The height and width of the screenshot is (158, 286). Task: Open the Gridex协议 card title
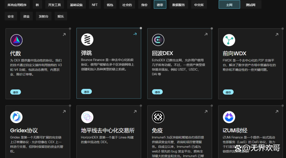point(24,130)
